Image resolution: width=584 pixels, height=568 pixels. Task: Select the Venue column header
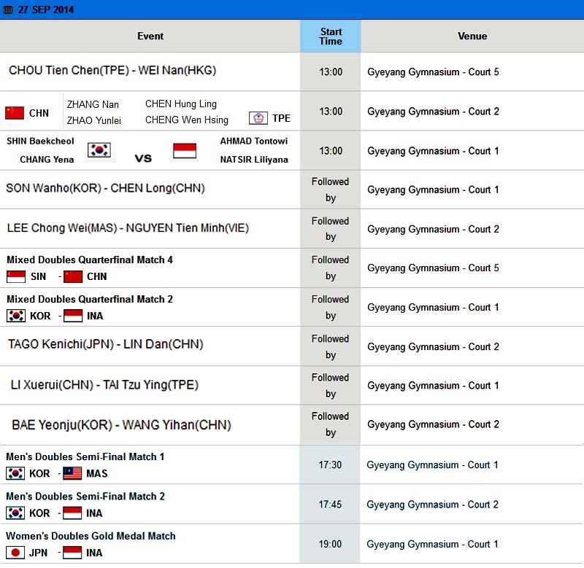(x=472, y=36)
